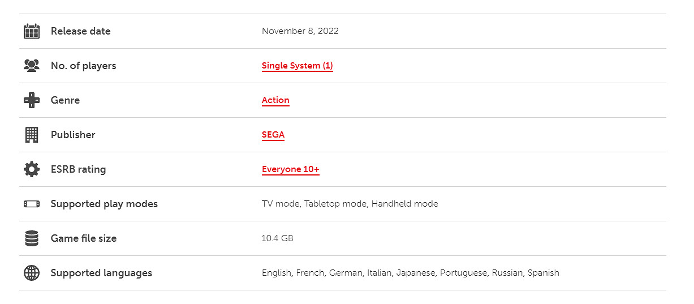Screen dimensions: 694x304
Task: Click the Supported languages label
Action: point(101,273)
